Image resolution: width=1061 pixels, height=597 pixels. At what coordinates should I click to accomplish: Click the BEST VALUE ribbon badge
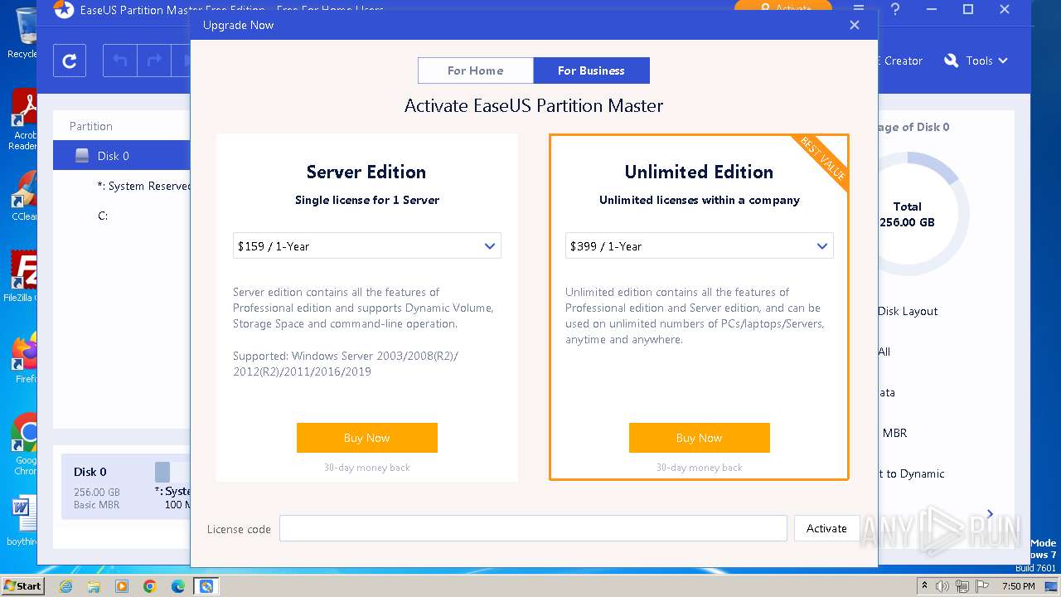[822, 159]
